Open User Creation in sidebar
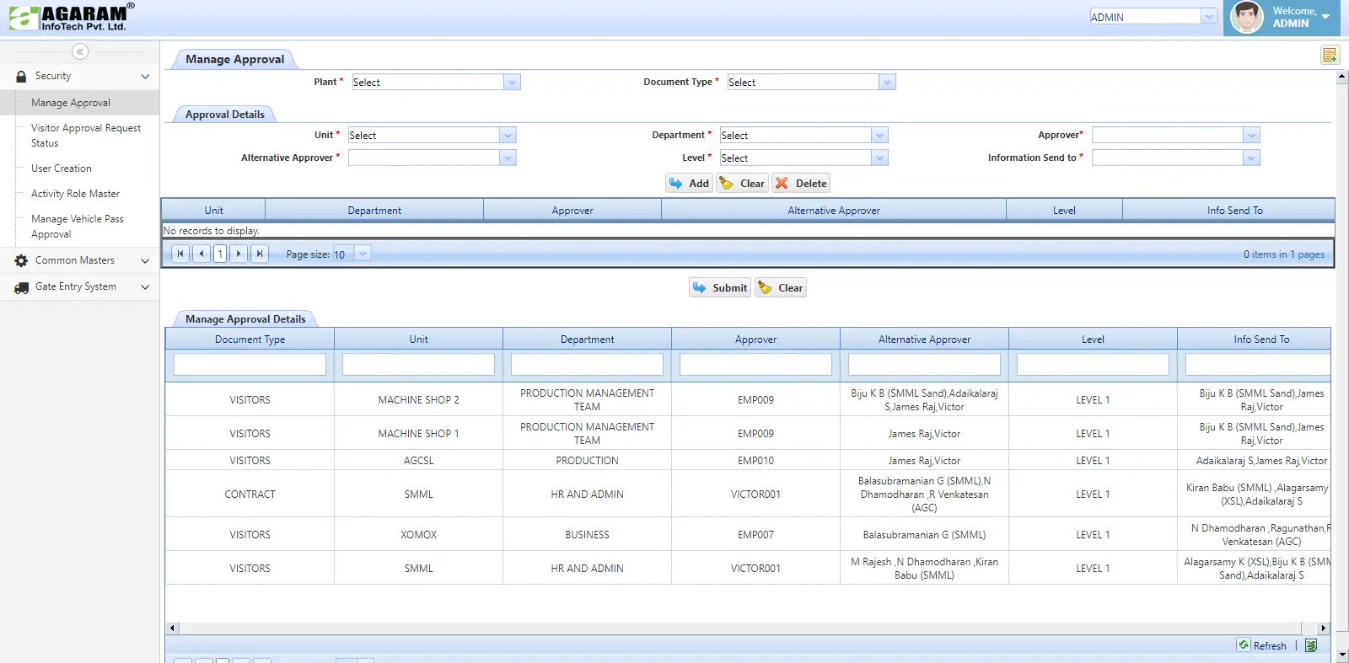Image resolution: width=1349 pixels, height=663 pixels. [x=62, y=168]
